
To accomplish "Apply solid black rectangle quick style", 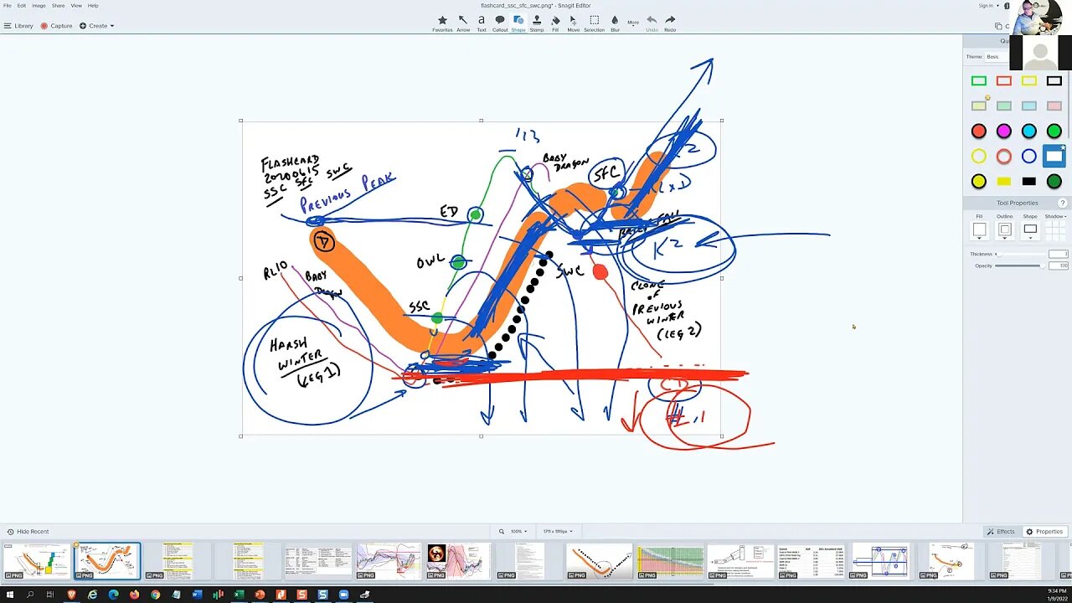I will pyautogui.click(x=1029, y=182).
